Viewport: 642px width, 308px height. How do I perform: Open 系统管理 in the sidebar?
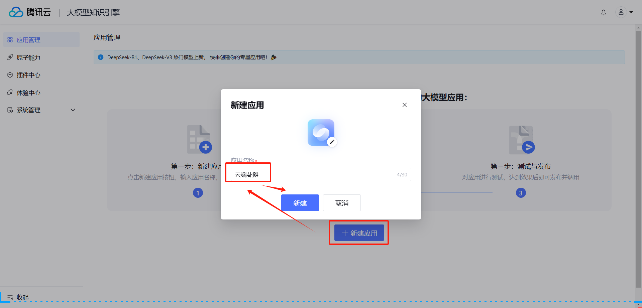coord(41,110)
